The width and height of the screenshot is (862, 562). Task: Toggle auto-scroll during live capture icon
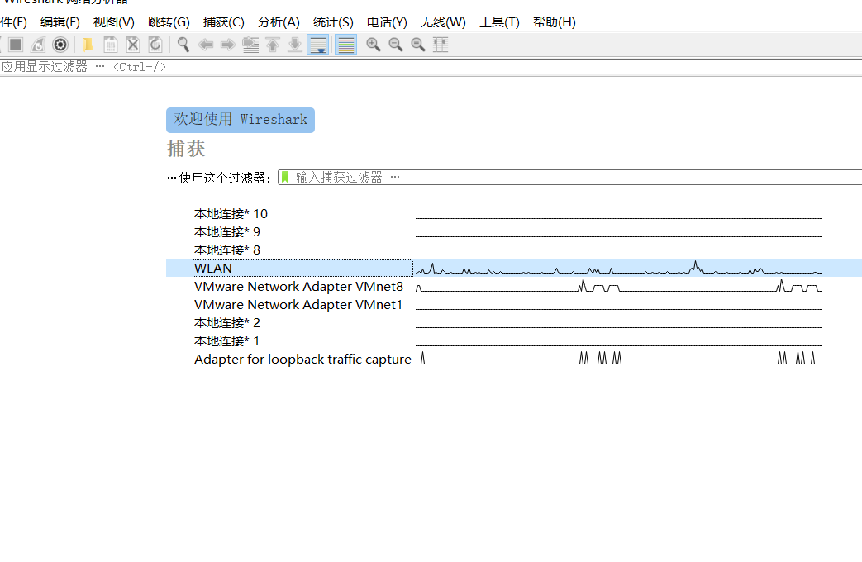(x=317, y=45)
